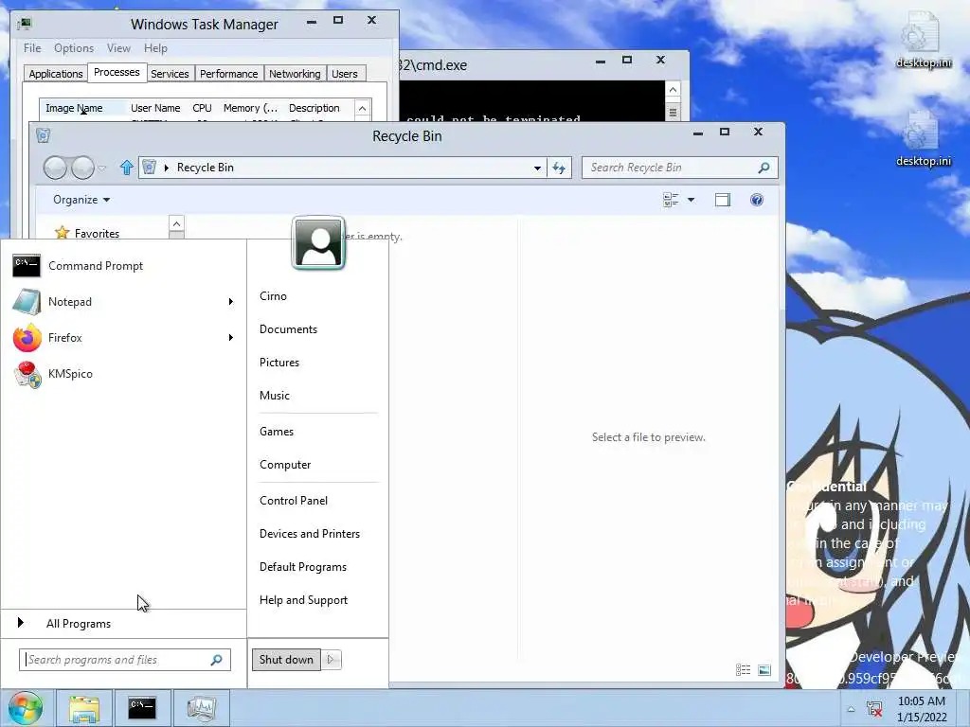Viewport: 970px width, 727px height.
Task: Open Devices and Printers
Action: [x=310, y=534]
